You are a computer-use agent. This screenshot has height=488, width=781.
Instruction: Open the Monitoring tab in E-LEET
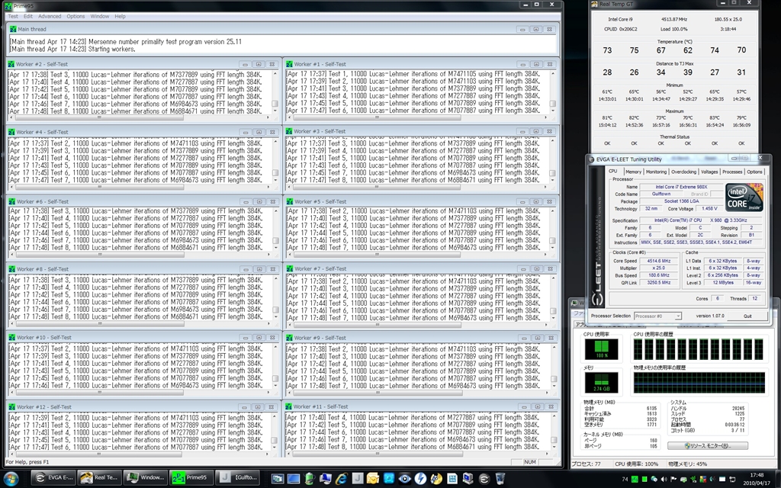[656, 172]
